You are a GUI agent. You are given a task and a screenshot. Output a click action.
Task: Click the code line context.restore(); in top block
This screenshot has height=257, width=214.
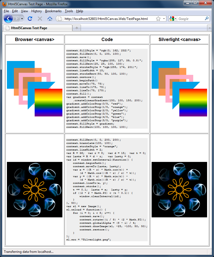(81, 77)
